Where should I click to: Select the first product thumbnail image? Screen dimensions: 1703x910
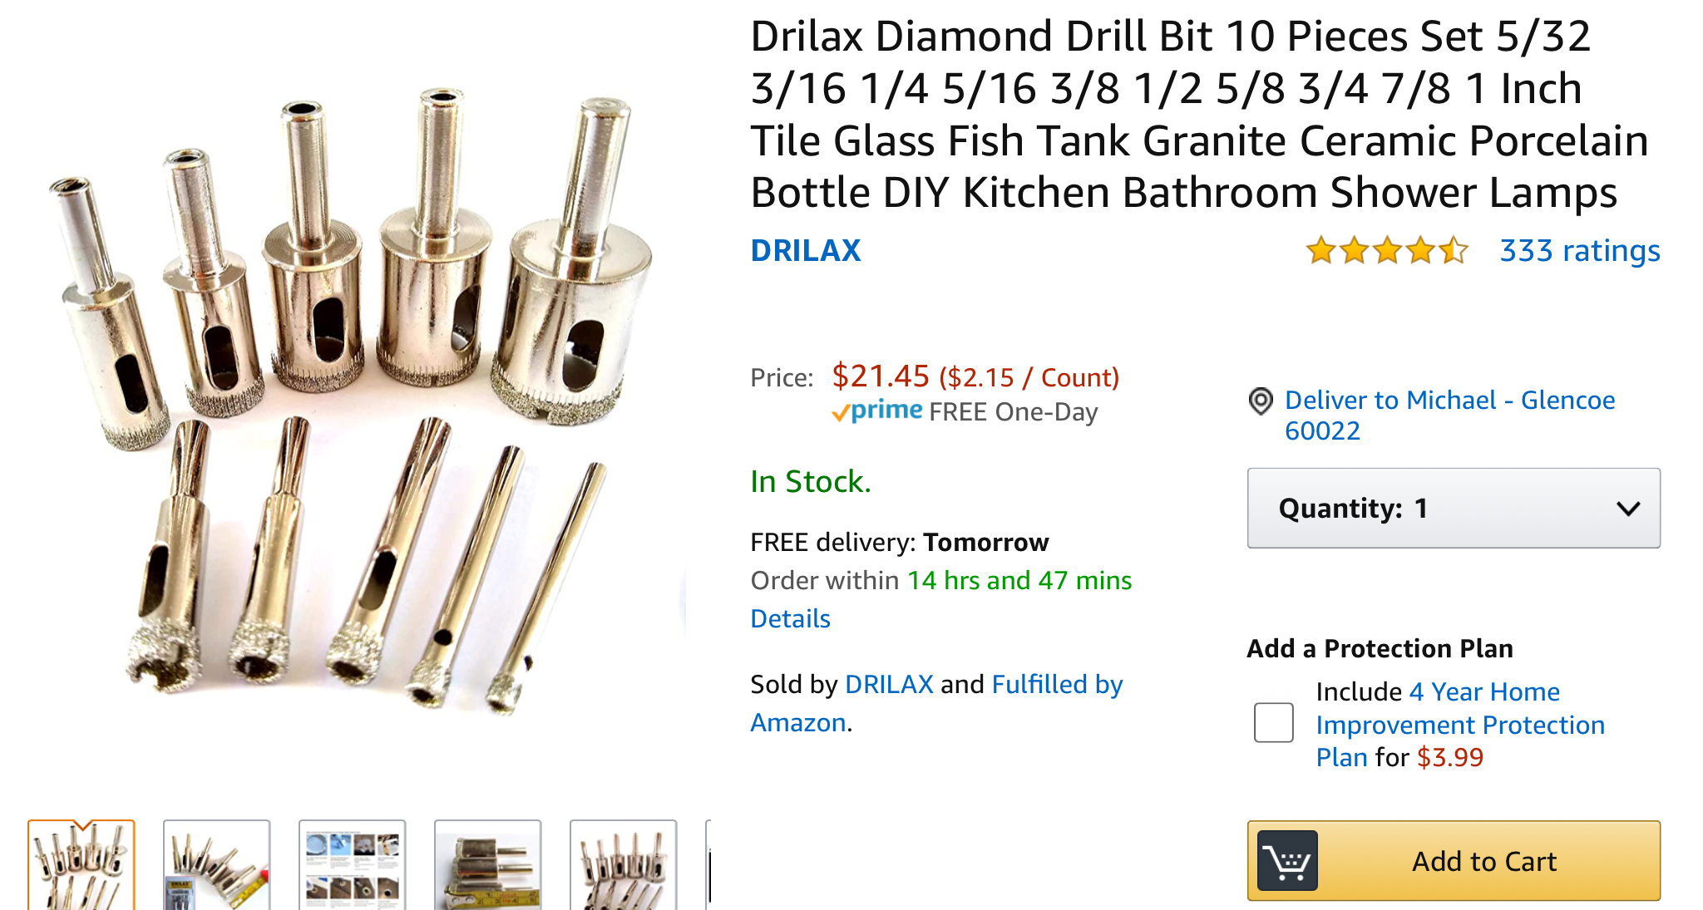(x=81, y=865)
